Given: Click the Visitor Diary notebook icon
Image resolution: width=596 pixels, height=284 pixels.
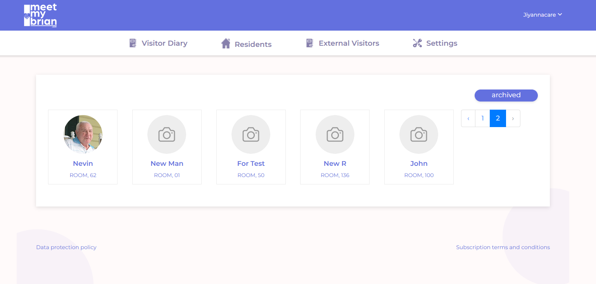Looking at the screenshot, I should [133, 43].
